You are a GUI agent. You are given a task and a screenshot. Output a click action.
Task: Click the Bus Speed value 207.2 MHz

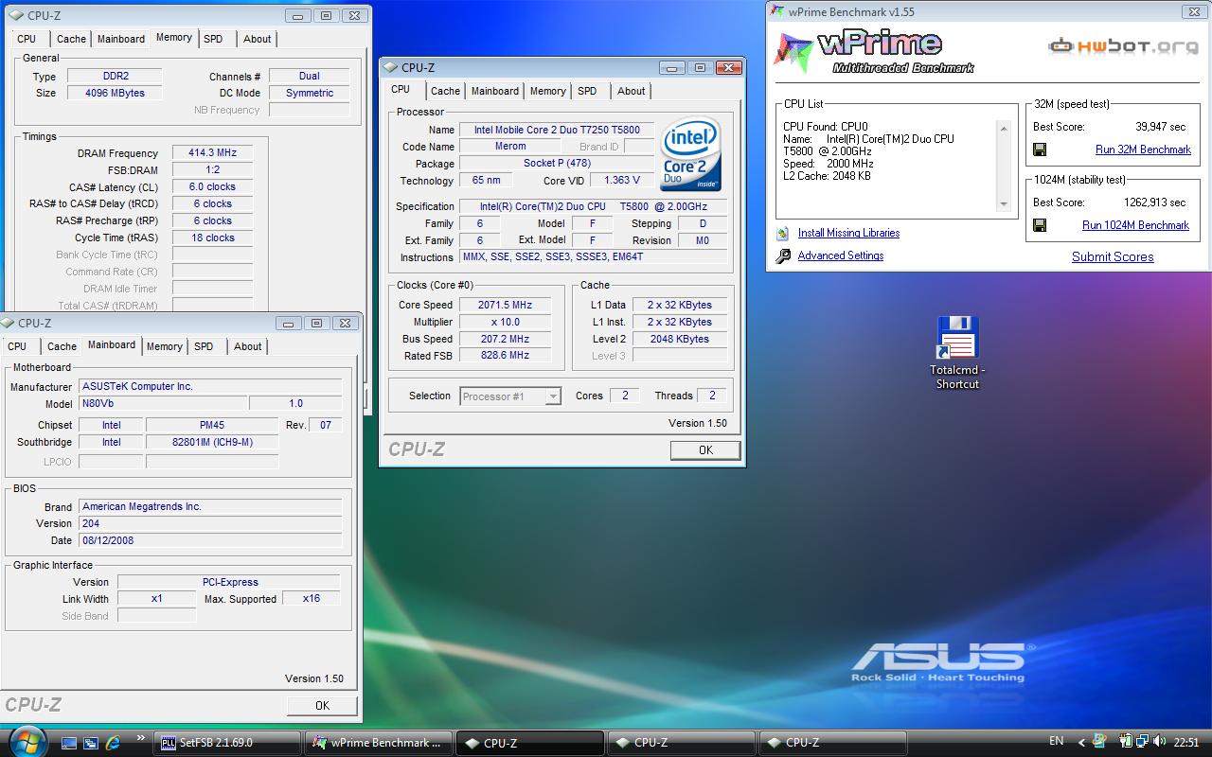505,339
